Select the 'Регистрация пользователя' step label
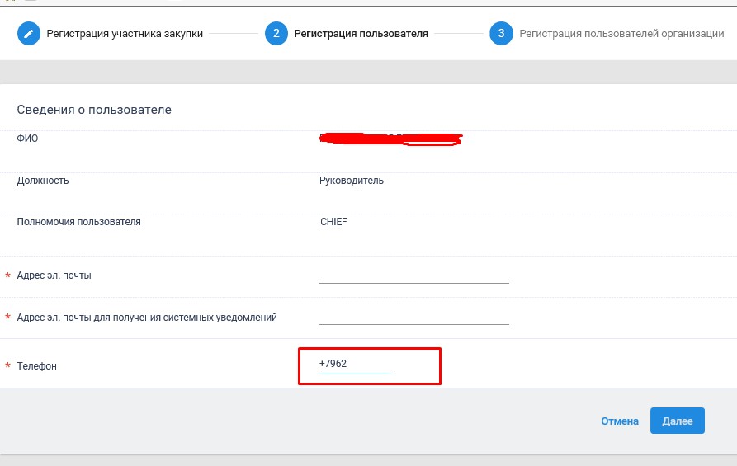Viewport: 737px width, 466px height. click(x=361, y=34)
